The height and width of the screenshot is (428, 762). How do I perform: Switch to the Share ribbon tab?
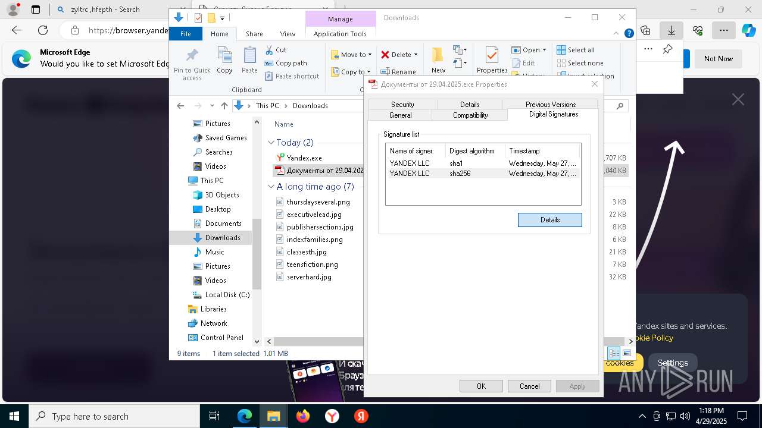point(254,34)
